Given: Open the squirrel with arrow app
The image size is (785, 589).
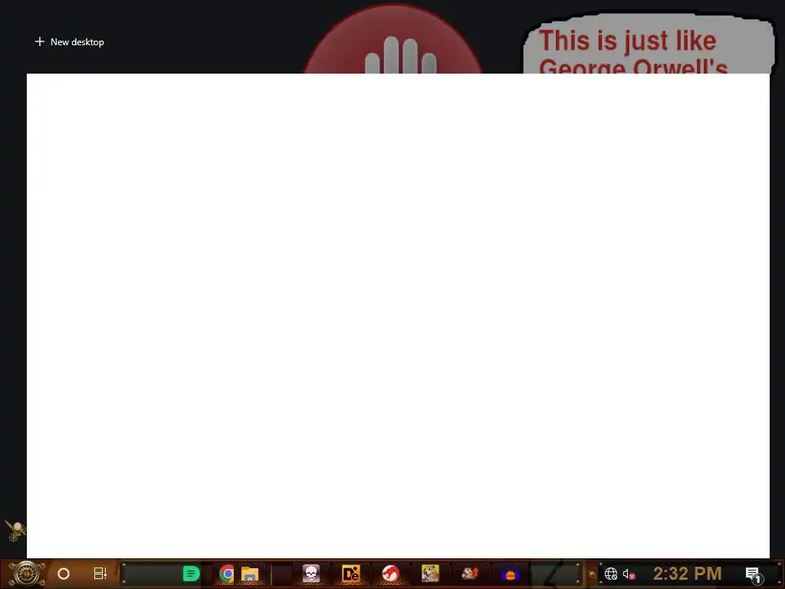Looking at the screenshot, I should tap(470, 574).
